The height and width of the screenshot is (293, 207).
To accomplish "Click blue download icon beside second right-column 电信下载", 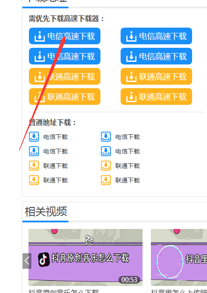I will (106, 151).
